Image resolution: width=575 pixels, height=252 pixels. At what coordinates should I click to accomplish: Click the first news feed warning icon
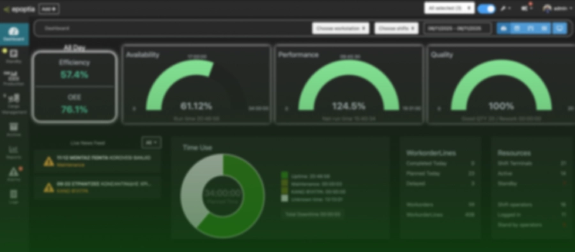click(49, 161)
